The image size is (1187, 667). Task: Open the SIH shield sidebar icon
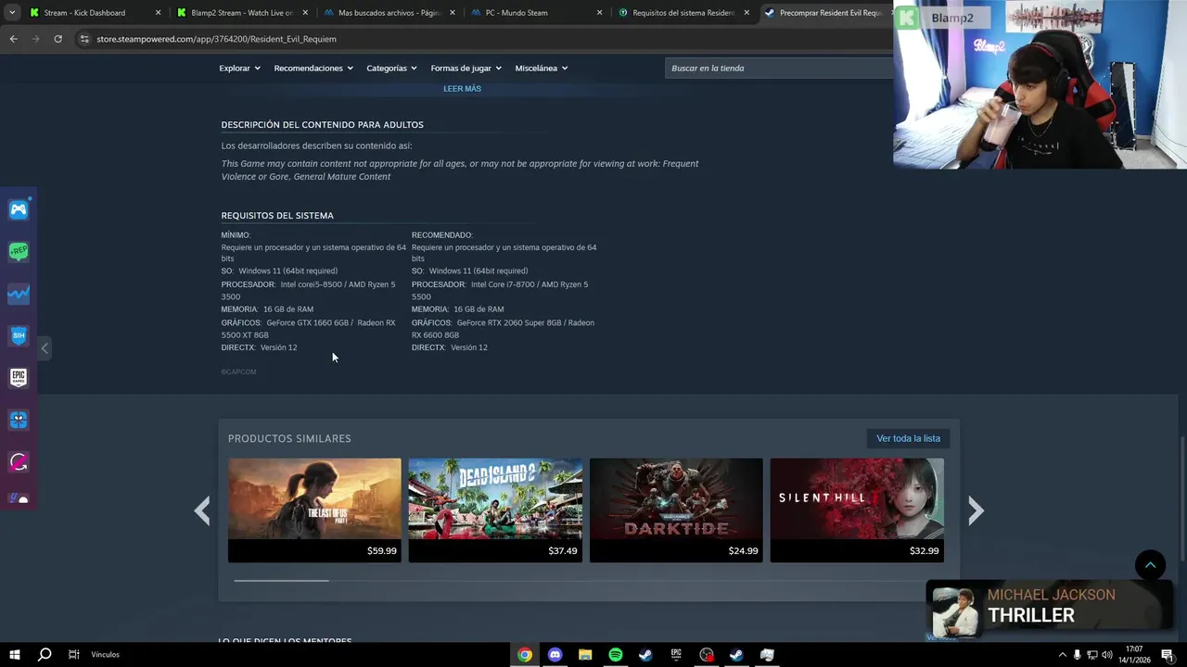tap(19, 335)
